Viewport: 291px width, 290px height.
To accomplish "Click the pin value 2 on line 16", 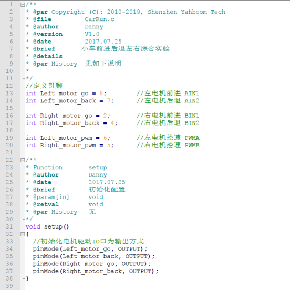I will [105, 116].
